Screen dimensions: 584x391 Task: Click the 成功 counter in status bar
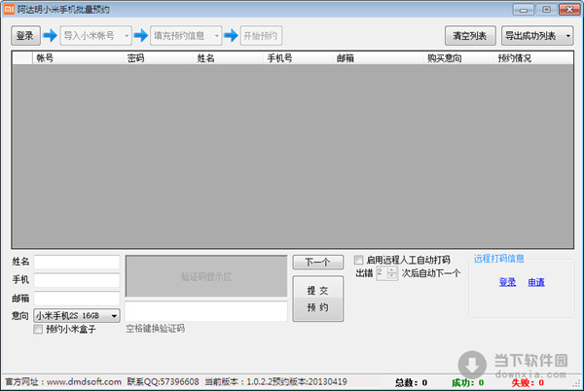[x=468, y=383]
